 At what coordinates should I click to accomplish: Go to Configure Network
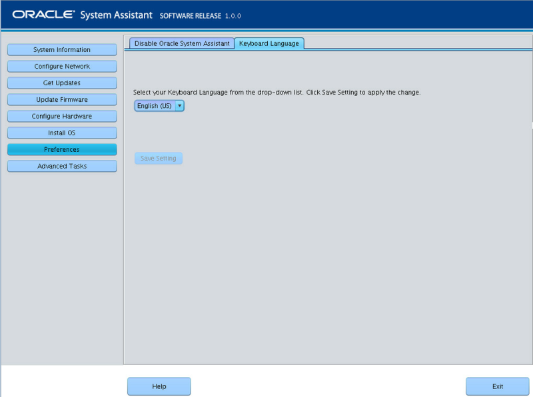coord(62,67)
